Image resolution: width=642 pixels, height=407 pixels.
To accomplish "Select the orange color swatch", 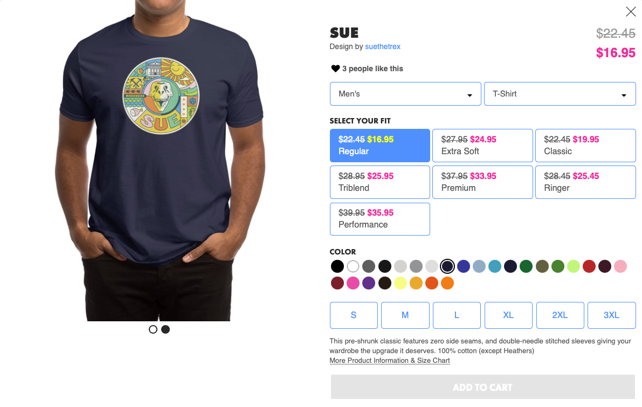I will [x=447, y=283].
